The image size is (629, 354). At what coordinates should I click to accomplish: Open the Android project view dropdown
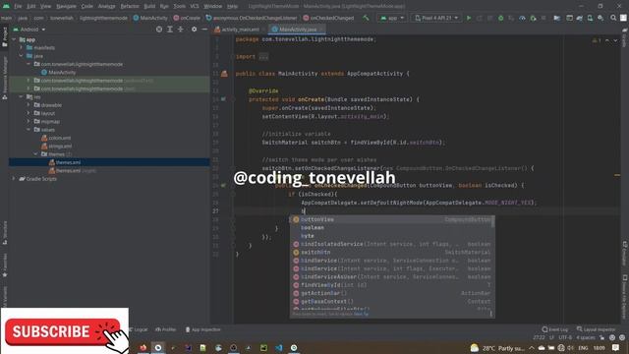tap(29, 29)
